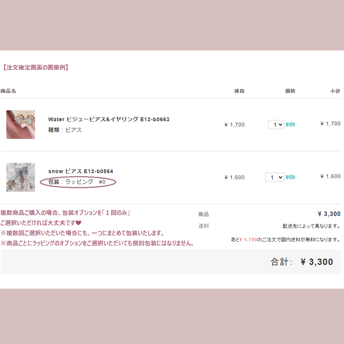Click the 商品名 column header

8,91
